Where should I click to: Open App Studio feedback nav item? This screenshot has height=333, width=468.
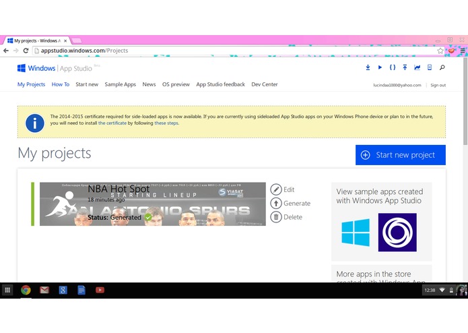click(221, 84)
